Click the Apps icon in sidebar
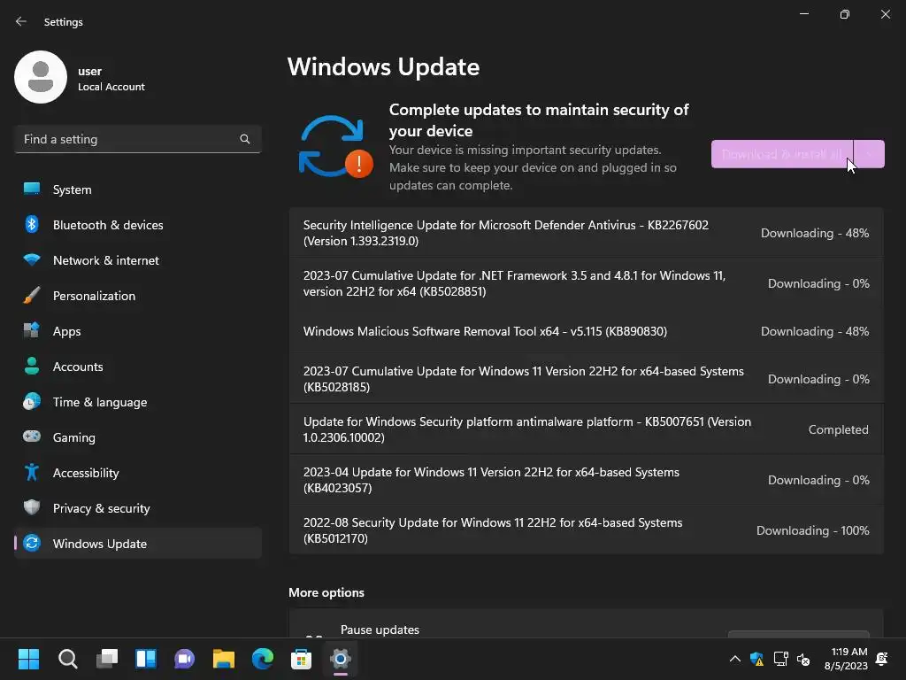This screenshot has width=906, height=680. pos(32,331)
